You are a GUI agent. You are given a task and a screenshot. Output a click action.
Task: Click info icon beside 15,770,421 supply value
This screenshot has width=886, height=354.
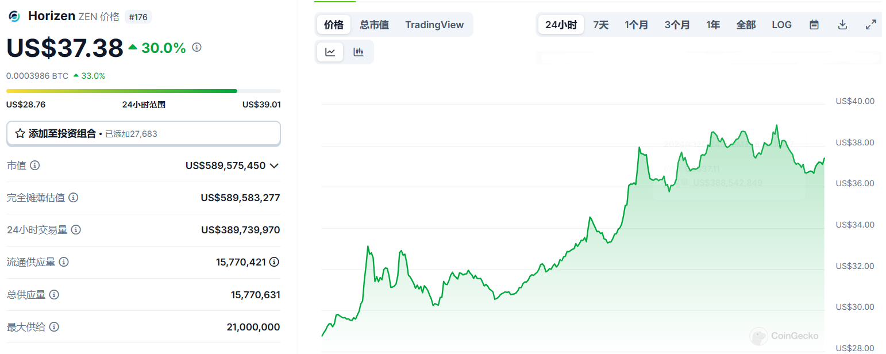275,262
